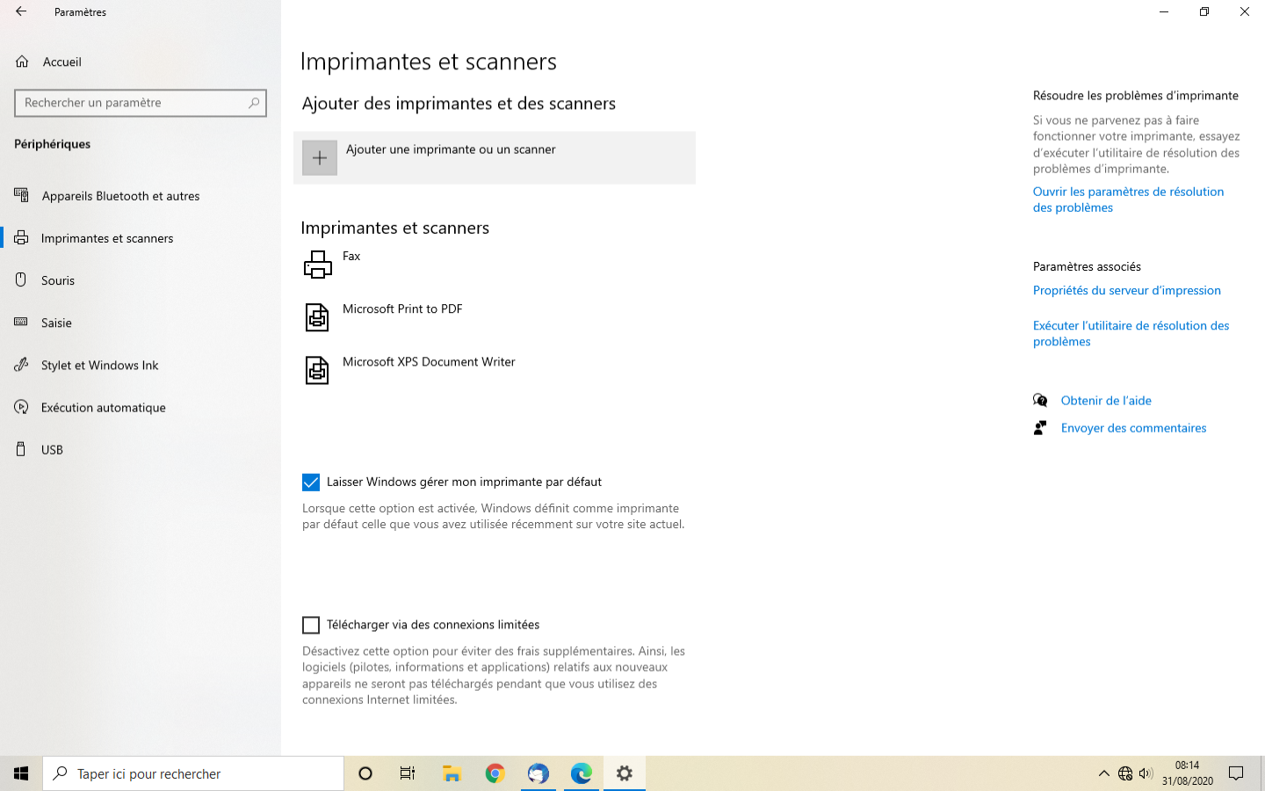Click the printer icon beside Imprimantes et scanners sidebar item
Viewport: 1265px width, 791px height.
22,237
